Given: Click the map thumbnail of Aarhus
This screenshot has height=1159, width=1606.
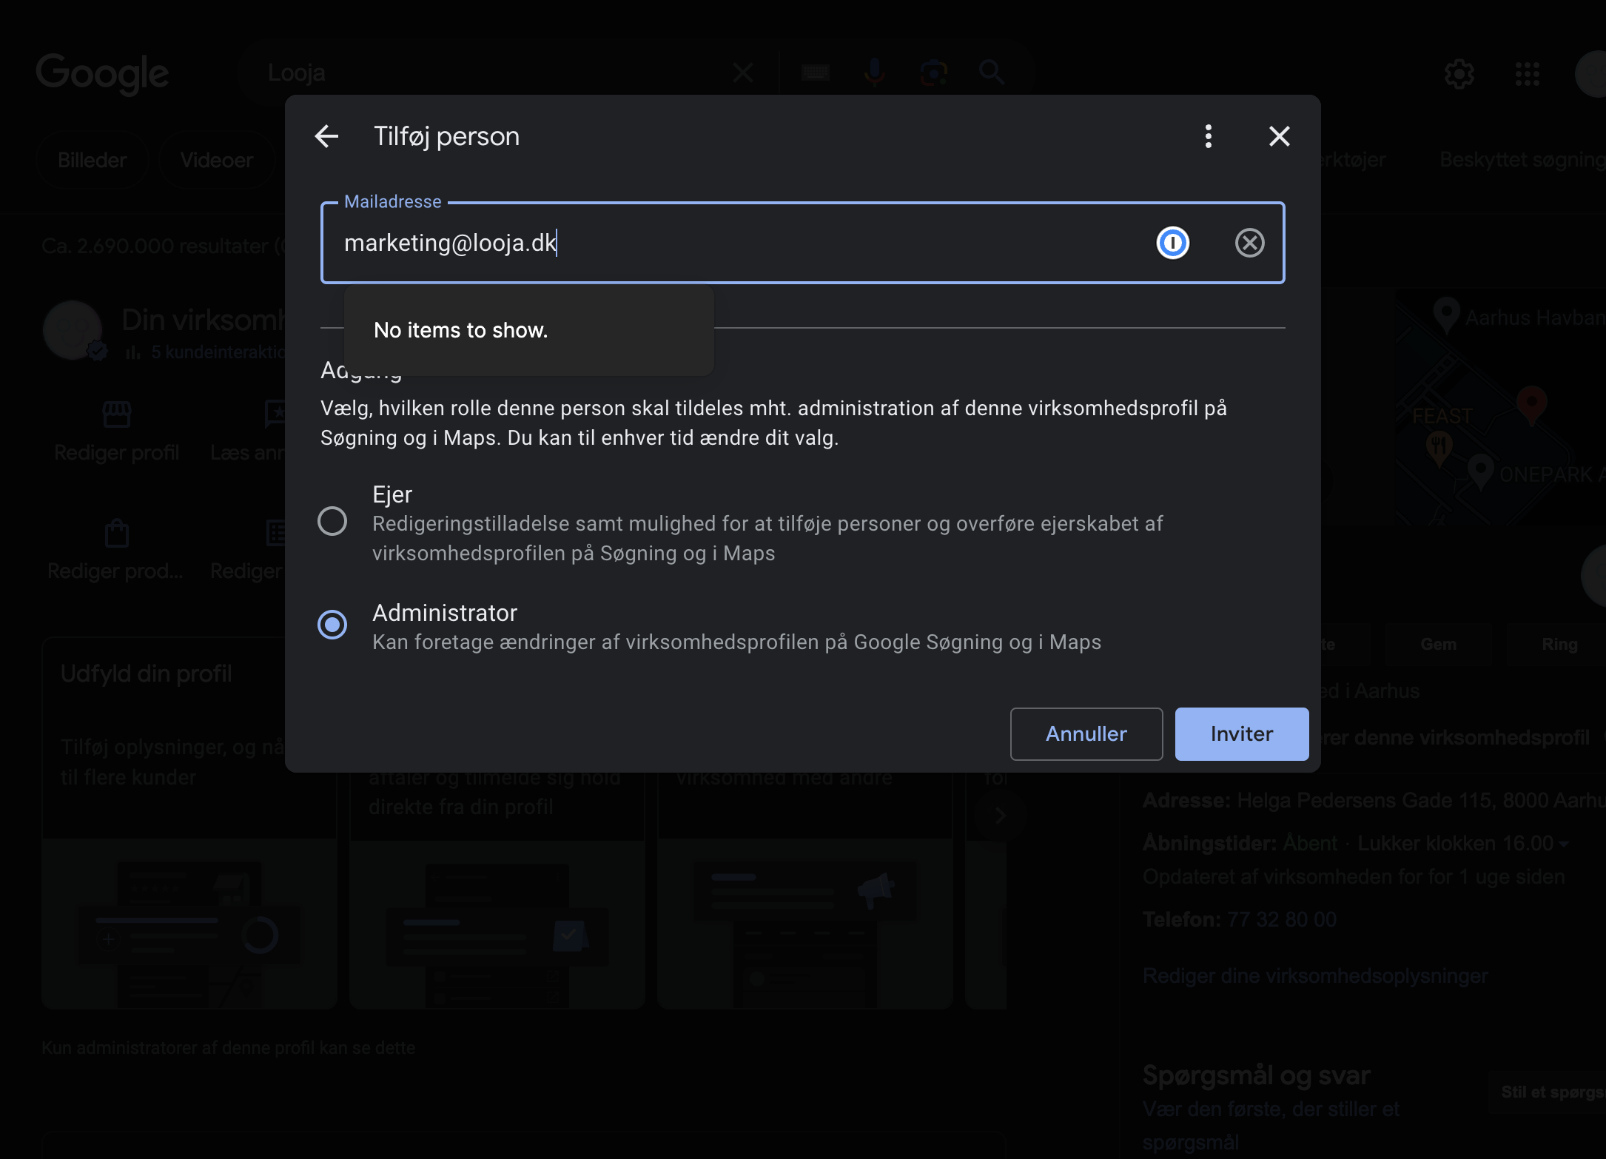Looking at the screenshot, I should coord(1501,407).
